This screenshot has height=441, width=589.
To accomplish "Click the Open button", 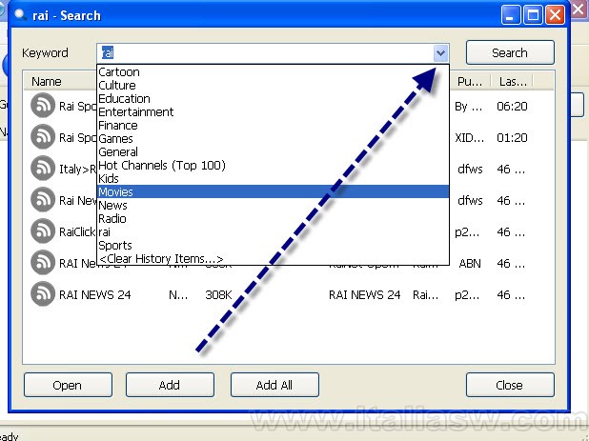I will (x=68, y=385).
